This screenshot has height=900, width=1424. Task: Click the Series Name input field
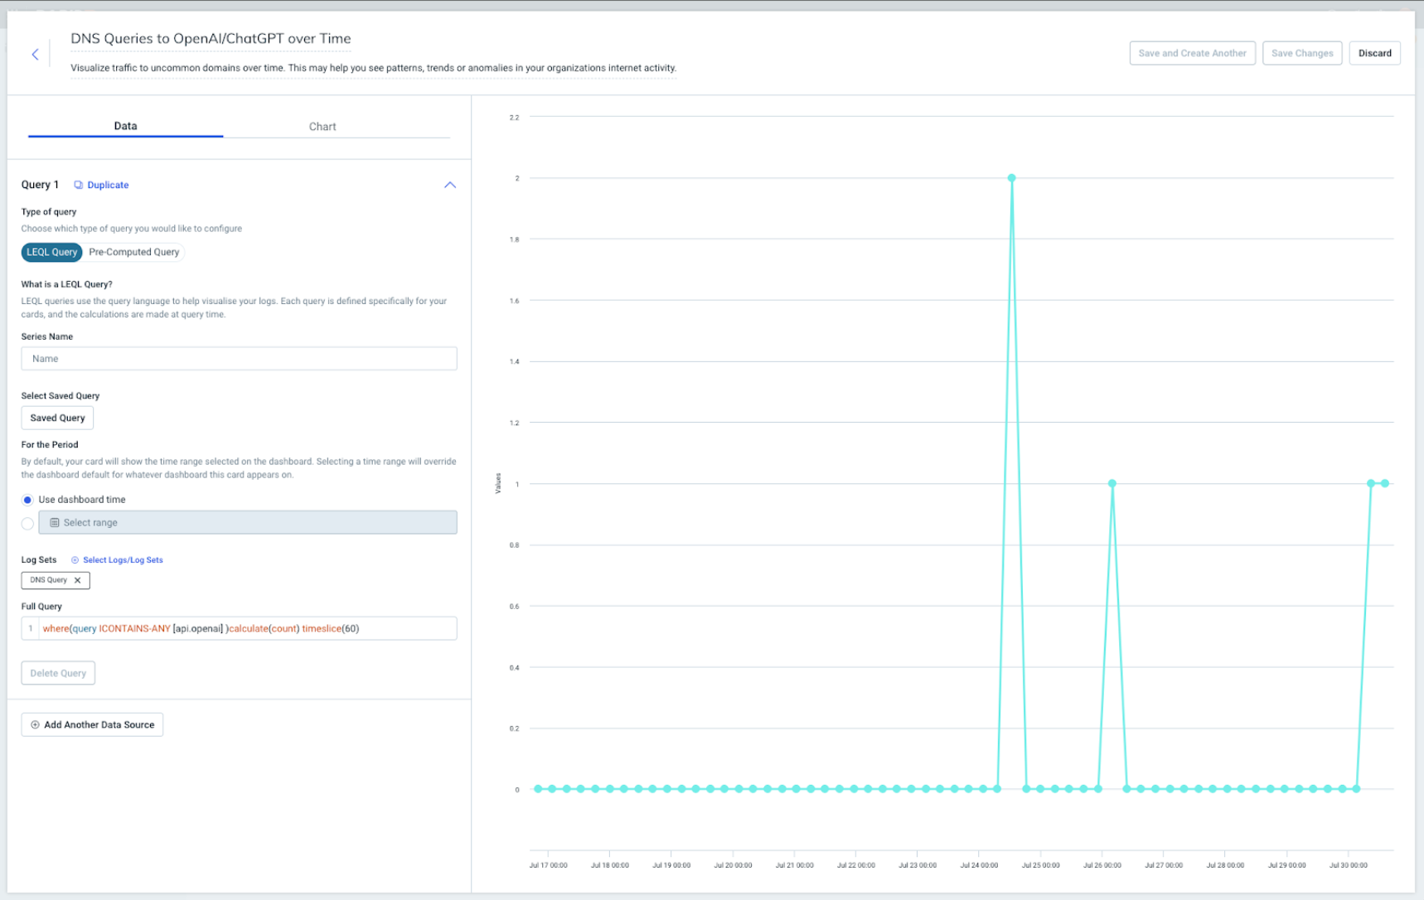(239, 359)
